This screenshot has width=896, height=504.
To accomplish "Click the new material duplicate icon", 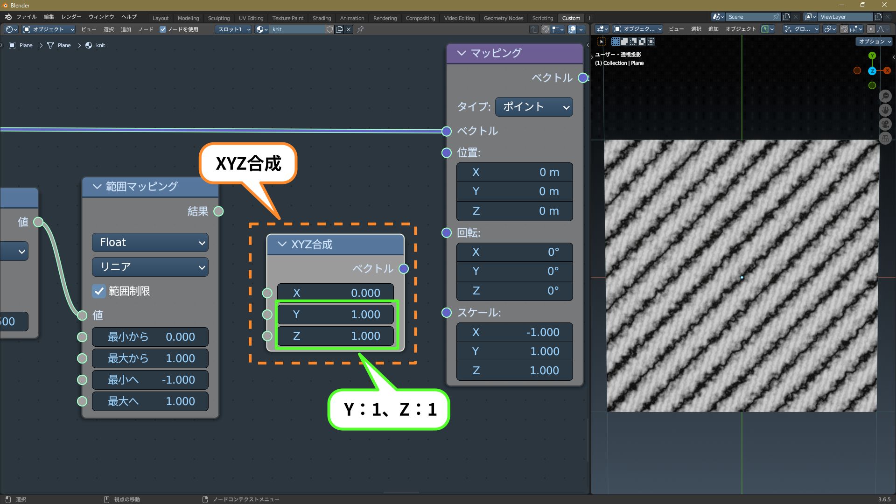I will [x=339, y=29].
